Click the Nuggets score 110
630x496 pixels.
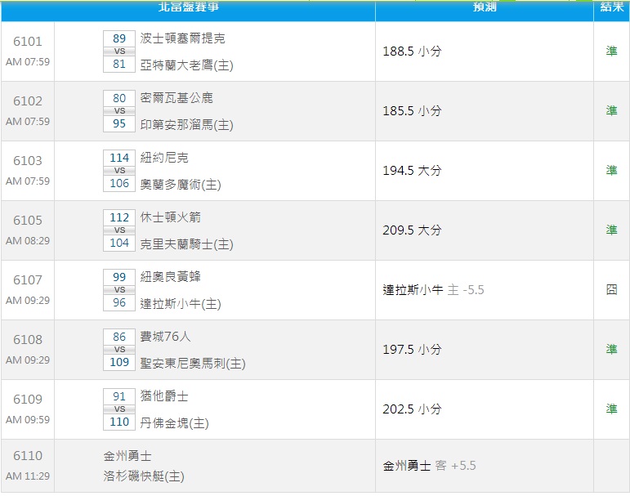pos(119,422)
